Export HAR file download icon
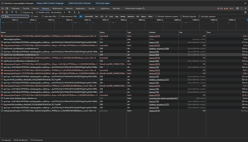The height and width of the screenshot is (142, 248). coord(79,12)
